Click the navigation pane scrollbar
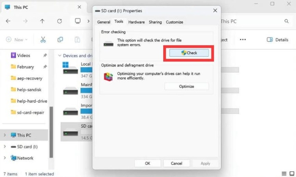 pos(51,132)
